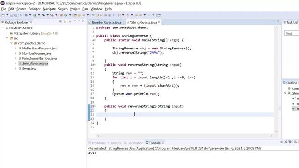
Task: Click the Coverage run icon
Action: (43, 15)
